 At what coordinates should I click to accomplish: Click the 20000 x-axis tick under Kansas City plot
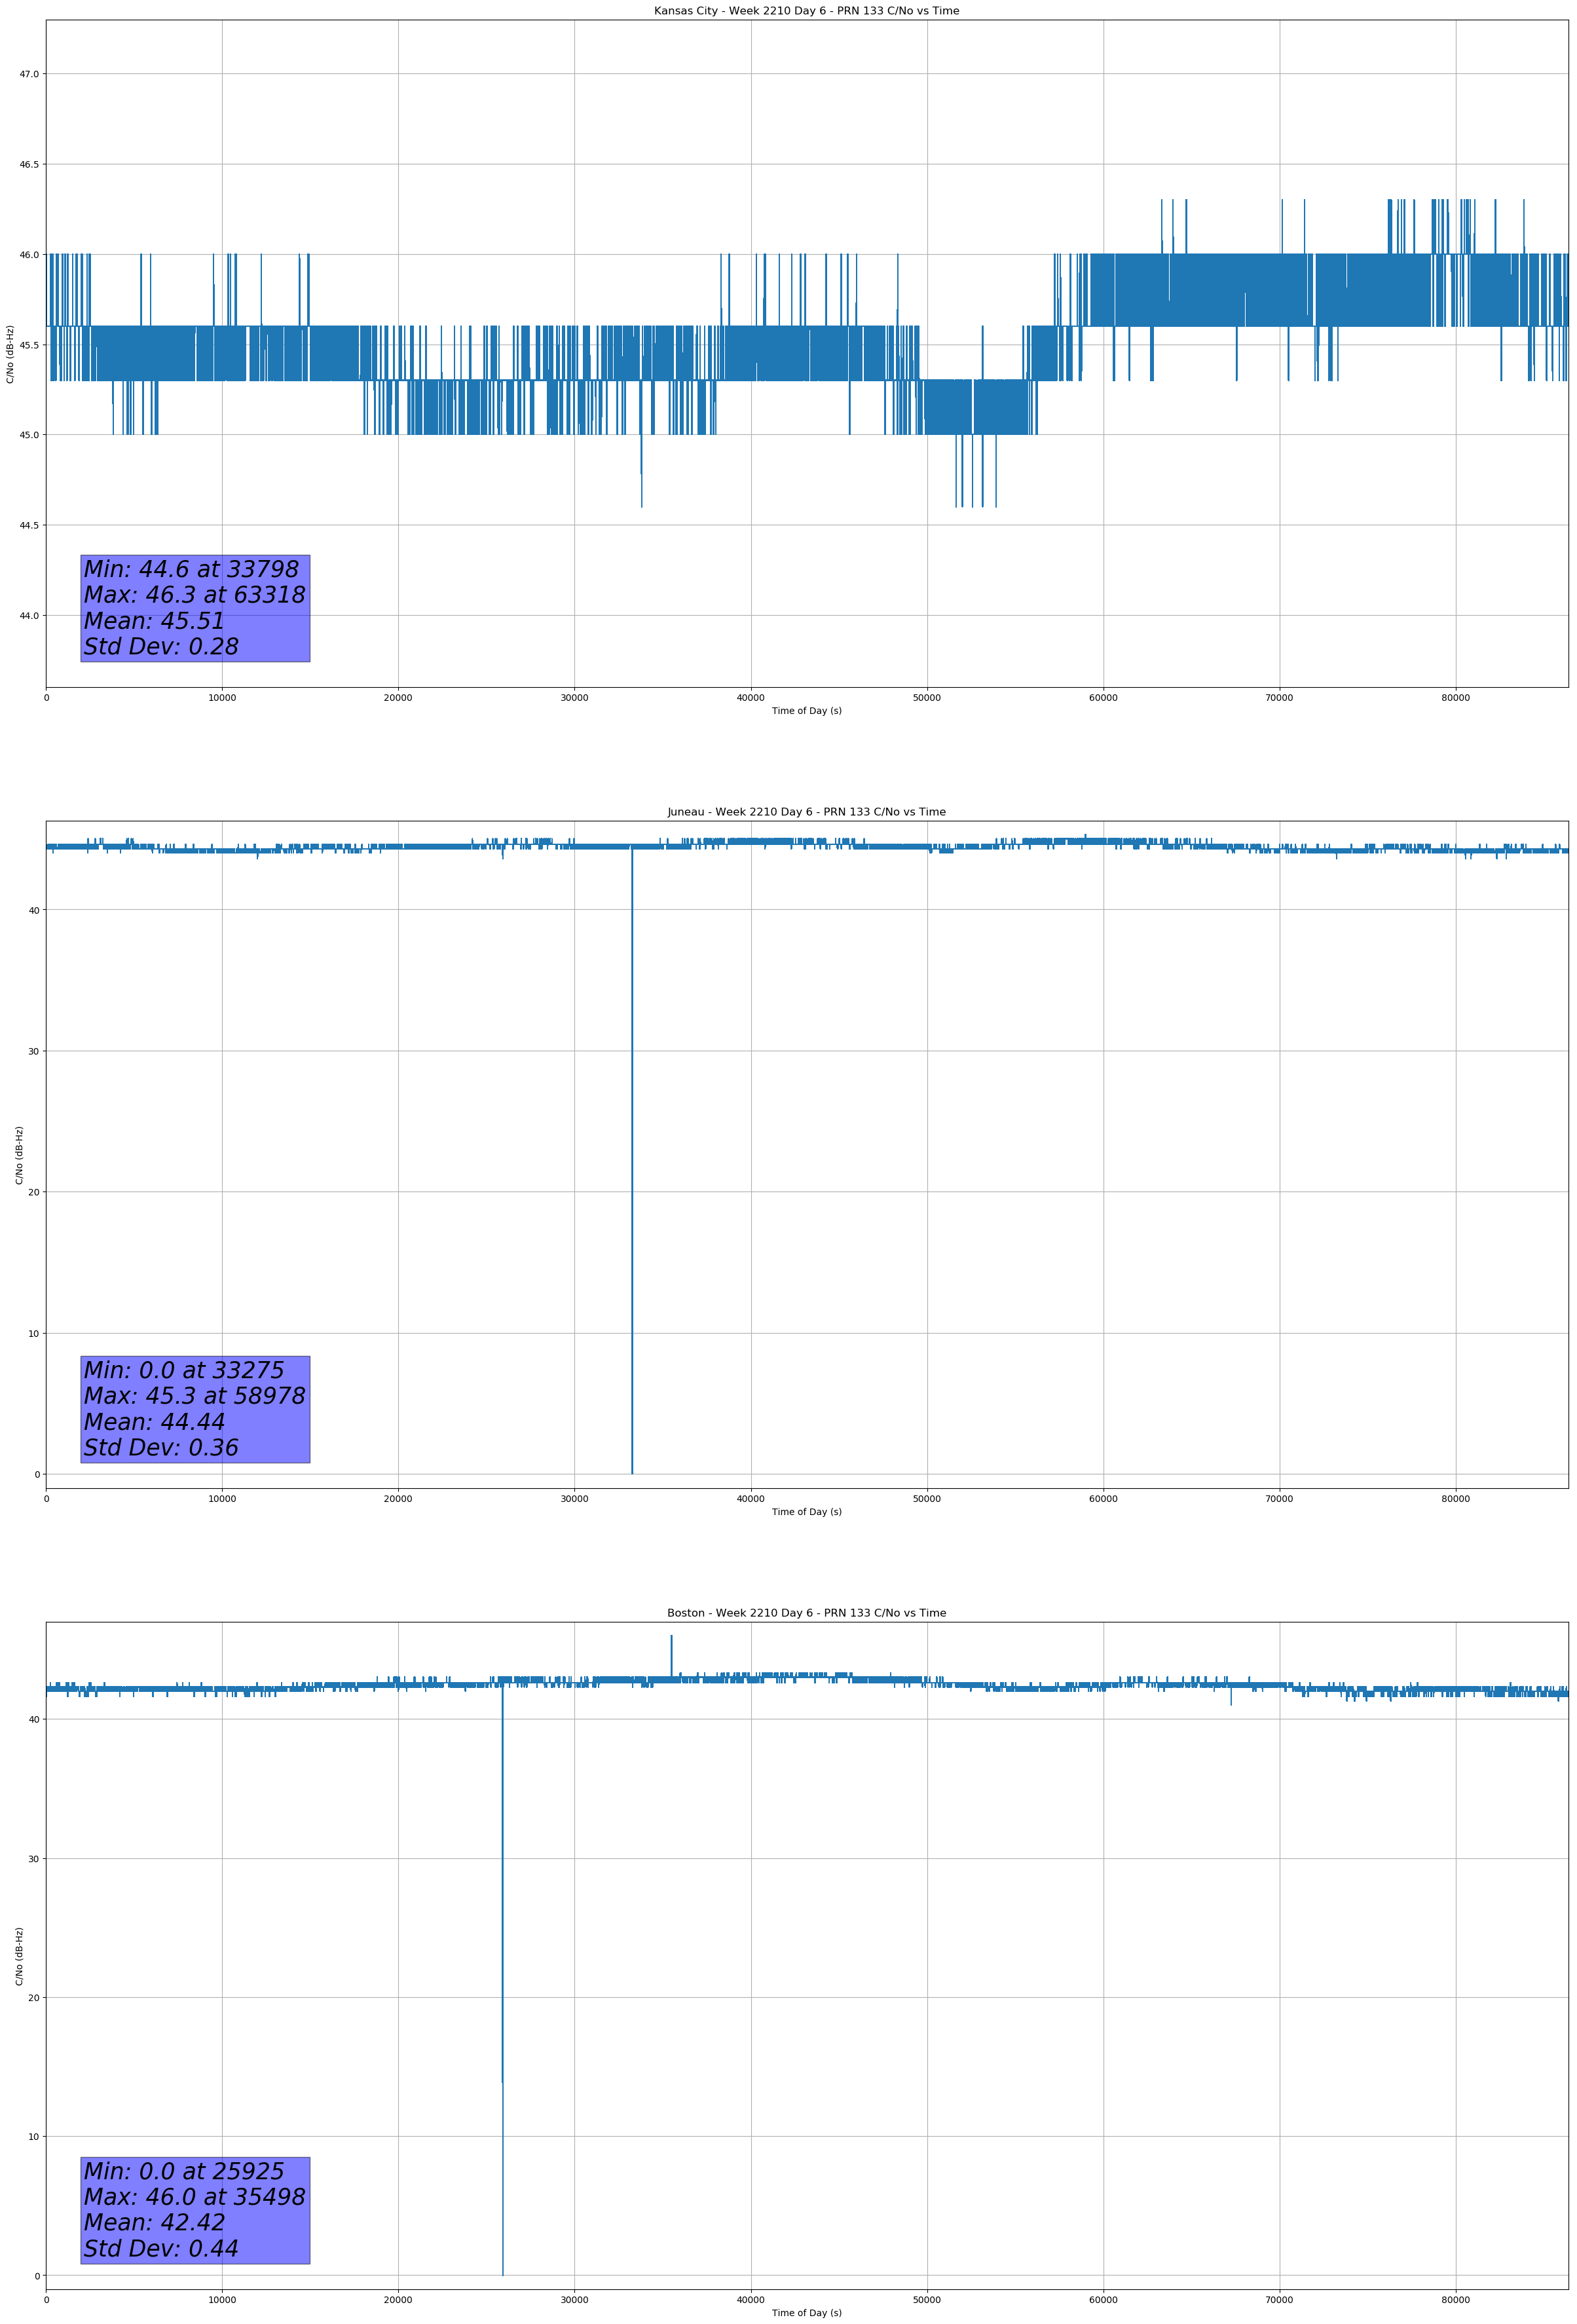coord(398,698)
